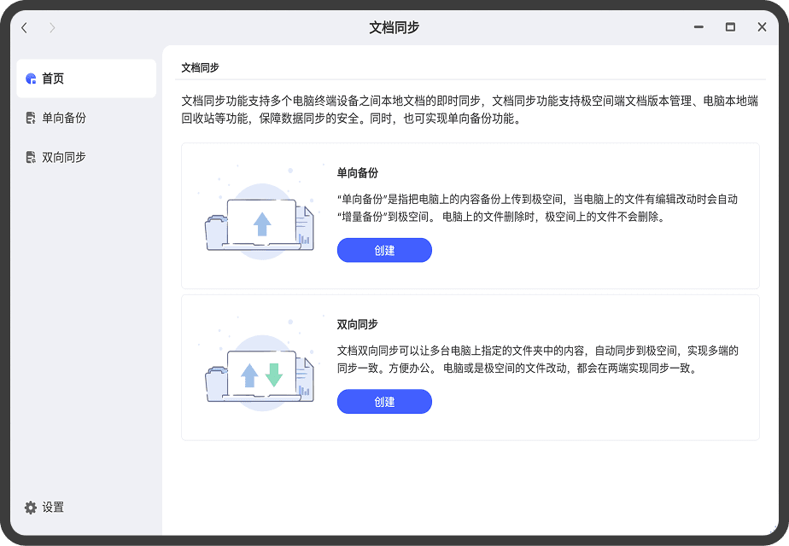Click the 文档同步 section header
Screen dimensions: 789x546
201,67
